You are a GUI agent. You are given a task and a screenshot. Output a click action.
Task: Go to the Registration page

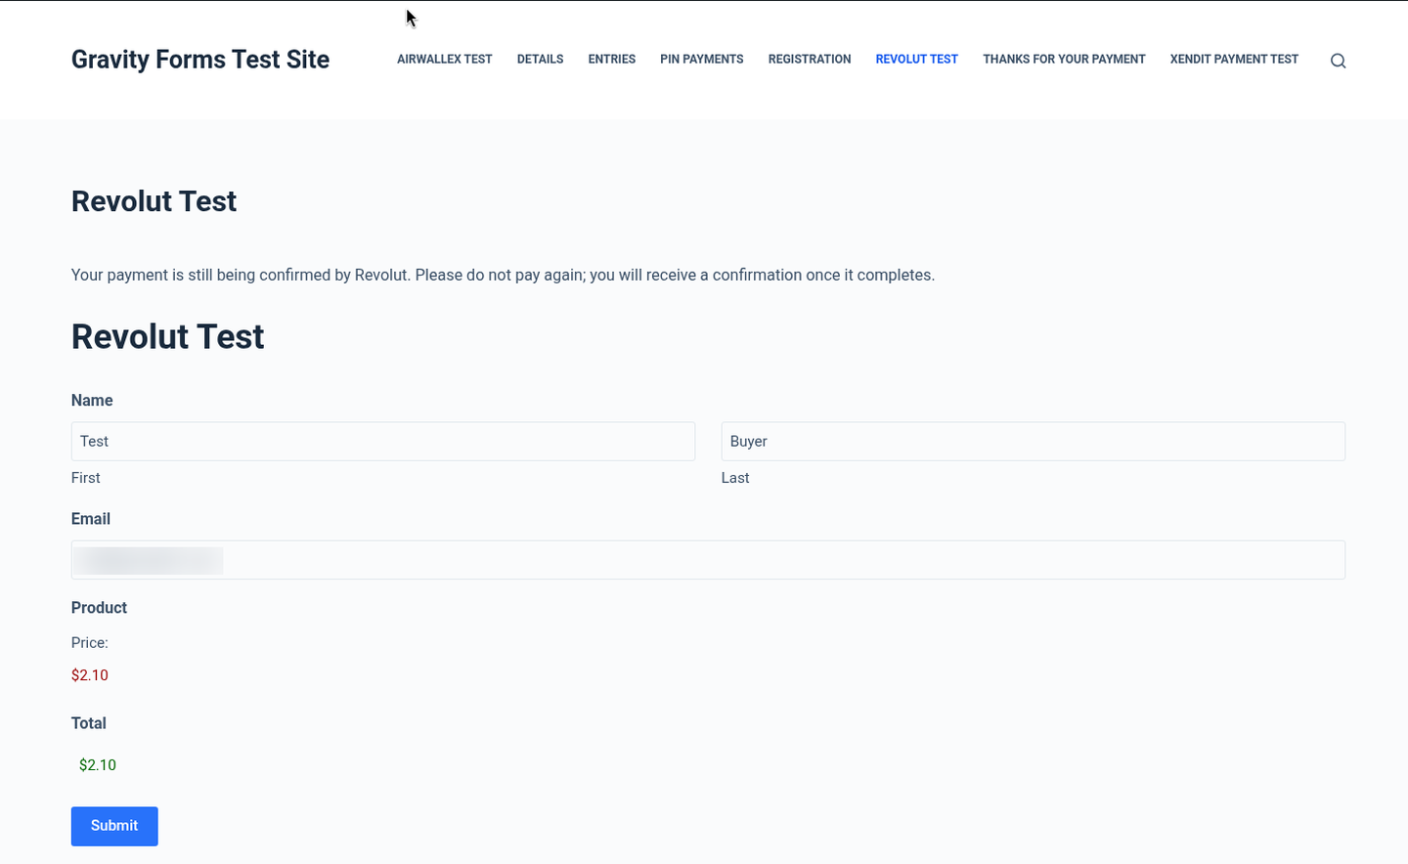[x=810, y=60]
